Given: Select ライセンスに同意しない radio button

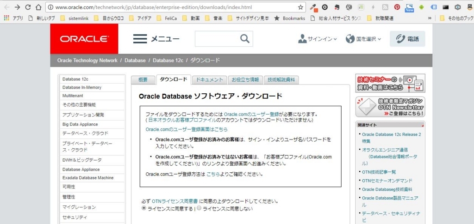Looking at the screenshot, I should [x=199, y=208].
